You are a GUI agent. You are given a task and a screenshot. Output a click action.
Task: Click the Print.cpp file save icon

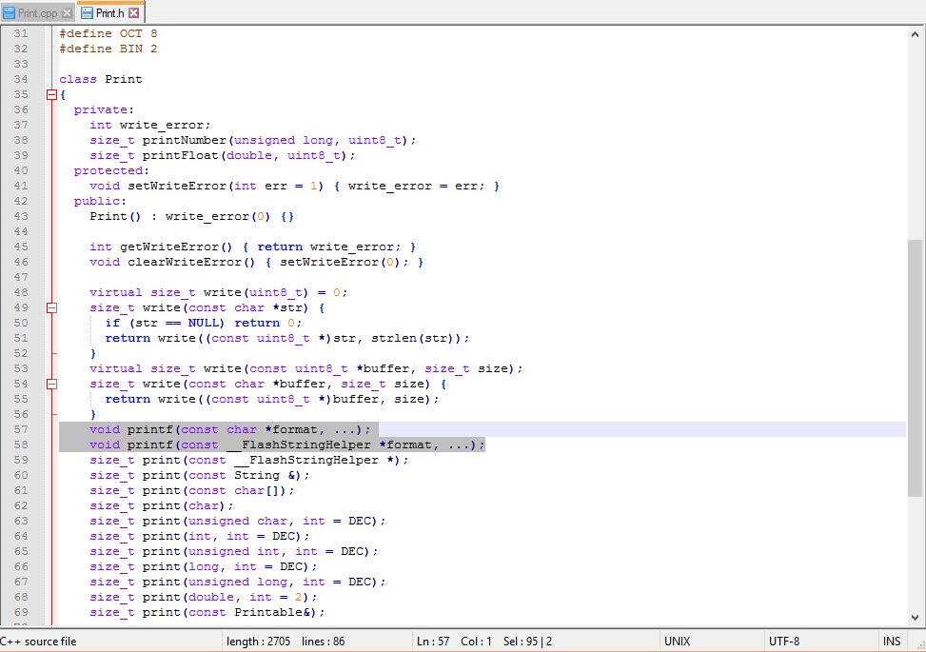[x=10, y=13]
